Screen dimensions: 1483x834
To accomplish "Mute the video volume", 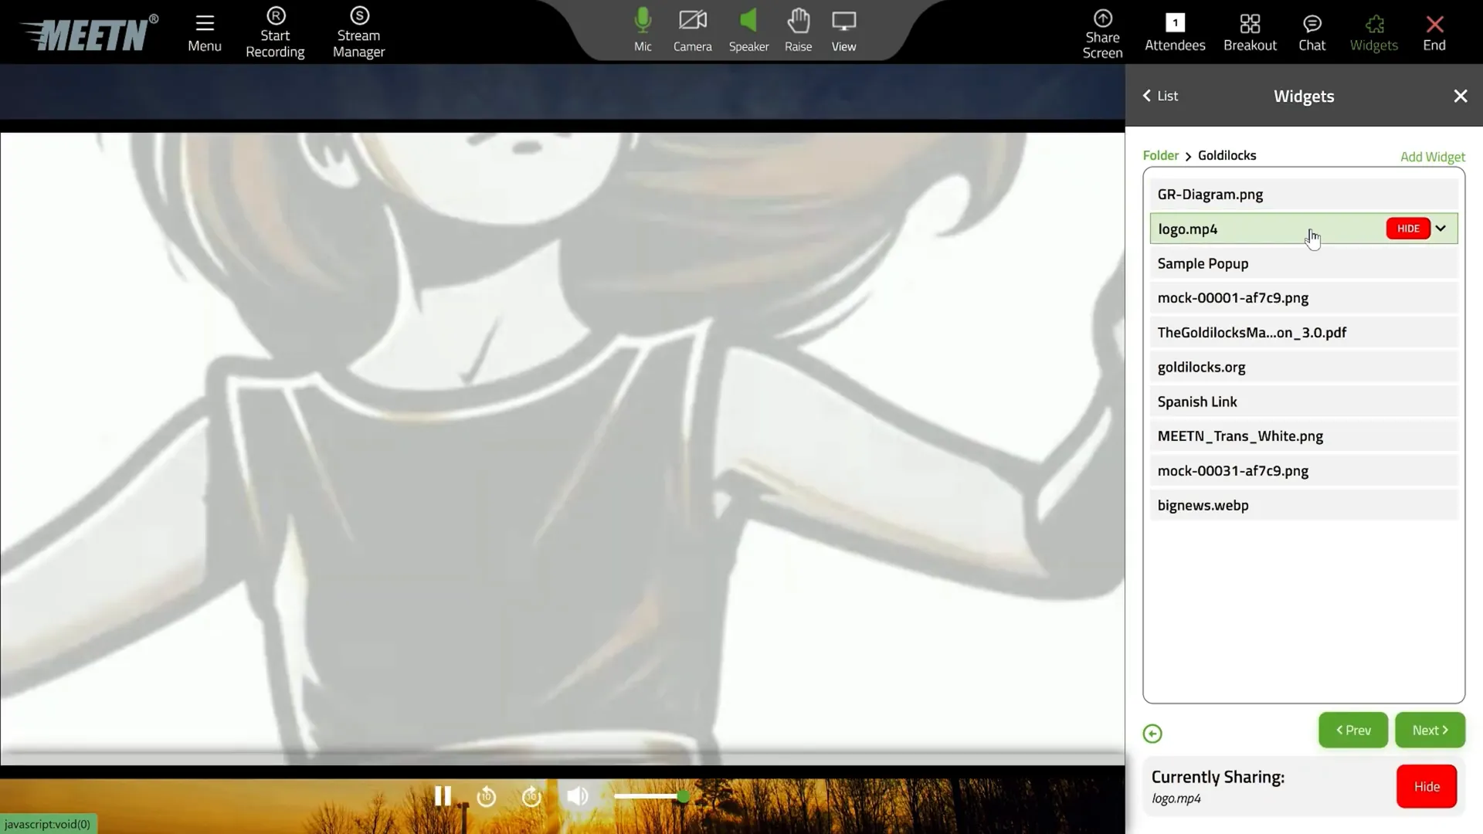I will (x=577, y=796).
